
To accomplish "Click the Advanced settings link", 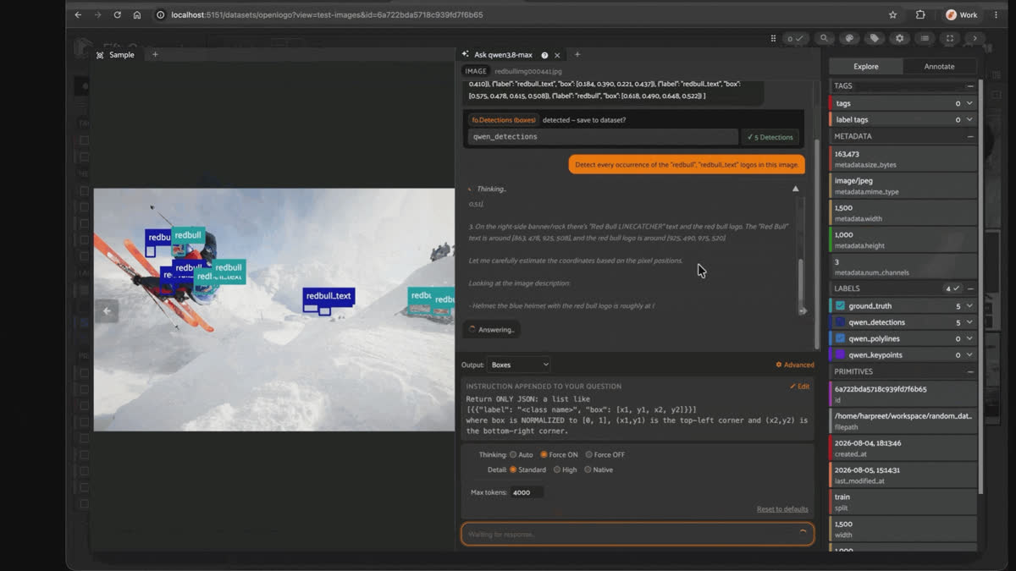I will click(x=795, y=365).
